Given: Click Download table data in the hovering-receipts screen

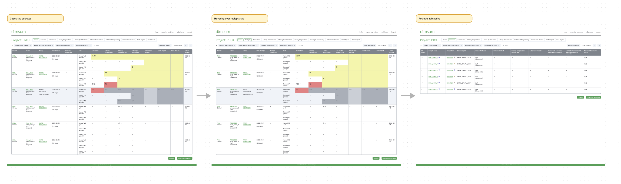Looking at the screenshot, I should click(x=389, y=158).
